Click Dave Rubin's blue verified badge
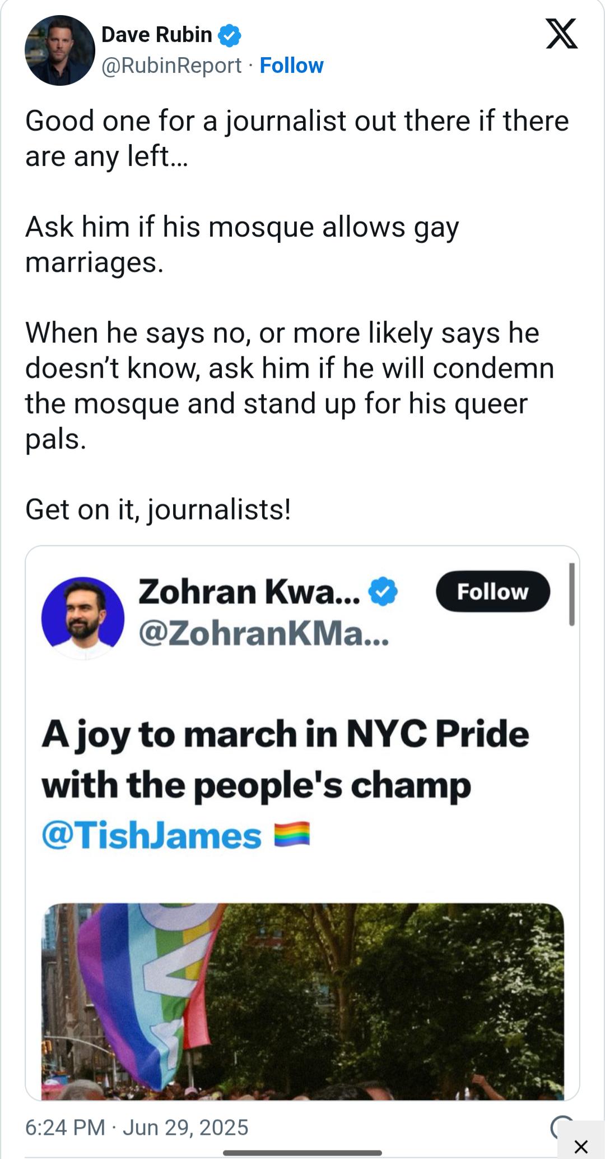 coord(229,35)
